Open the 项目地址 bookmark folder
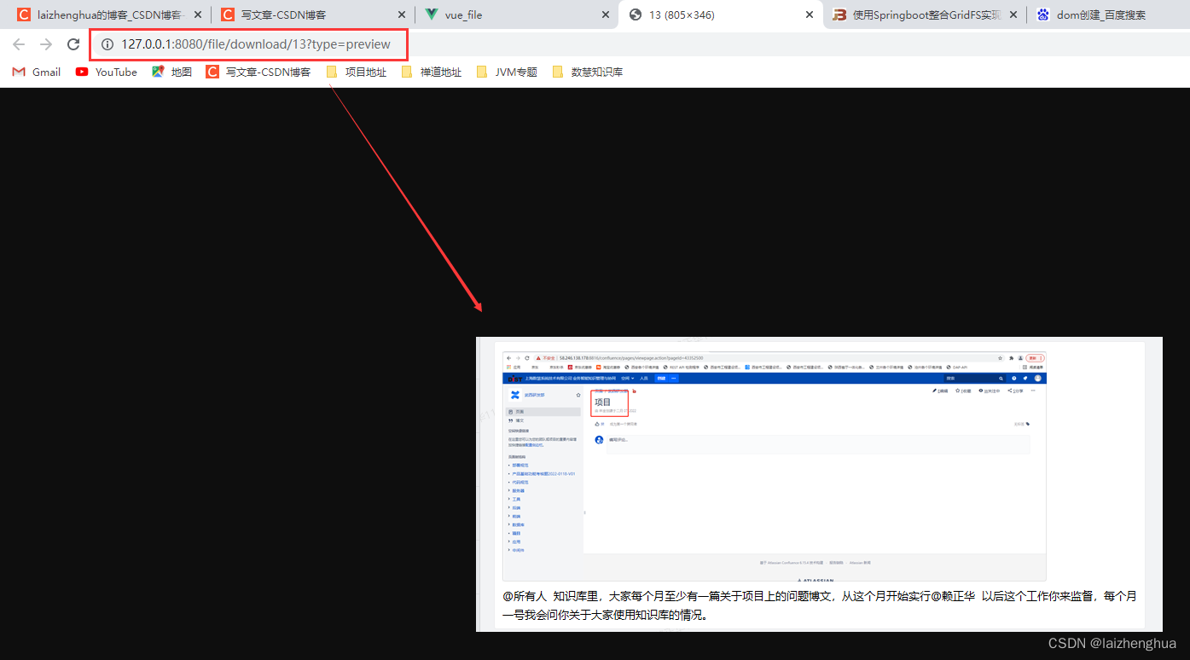Image resolution: width=1190 pixels, height=660 pixels. tap(356, 72)
